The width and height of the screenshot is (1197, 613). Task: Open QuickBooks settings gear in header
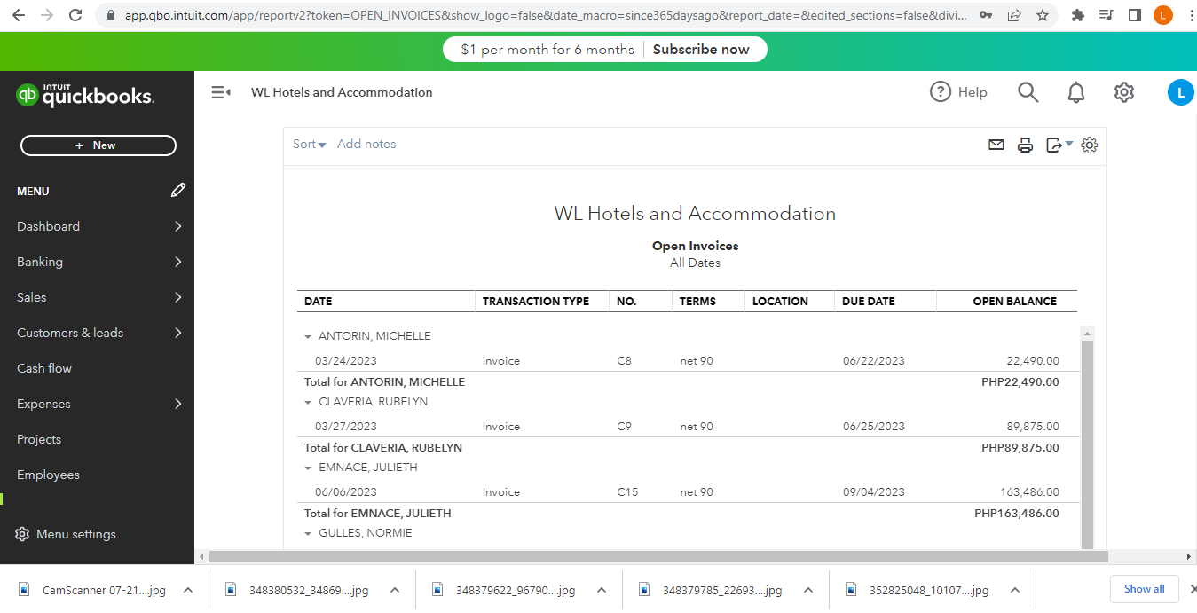point(1124,92)
